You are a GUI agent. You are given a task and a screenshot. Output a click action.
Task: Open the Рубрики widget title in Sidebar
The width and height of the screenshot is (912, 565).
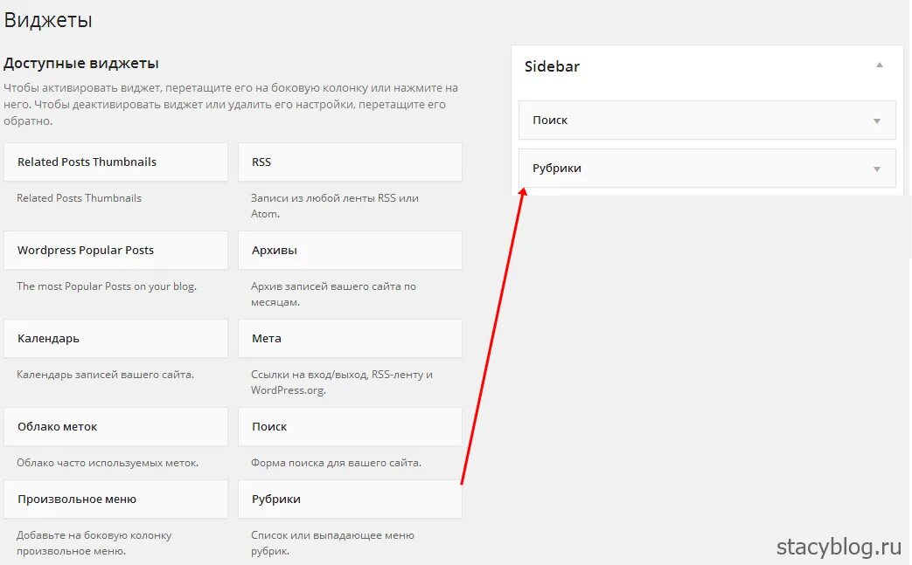point(557,169)
